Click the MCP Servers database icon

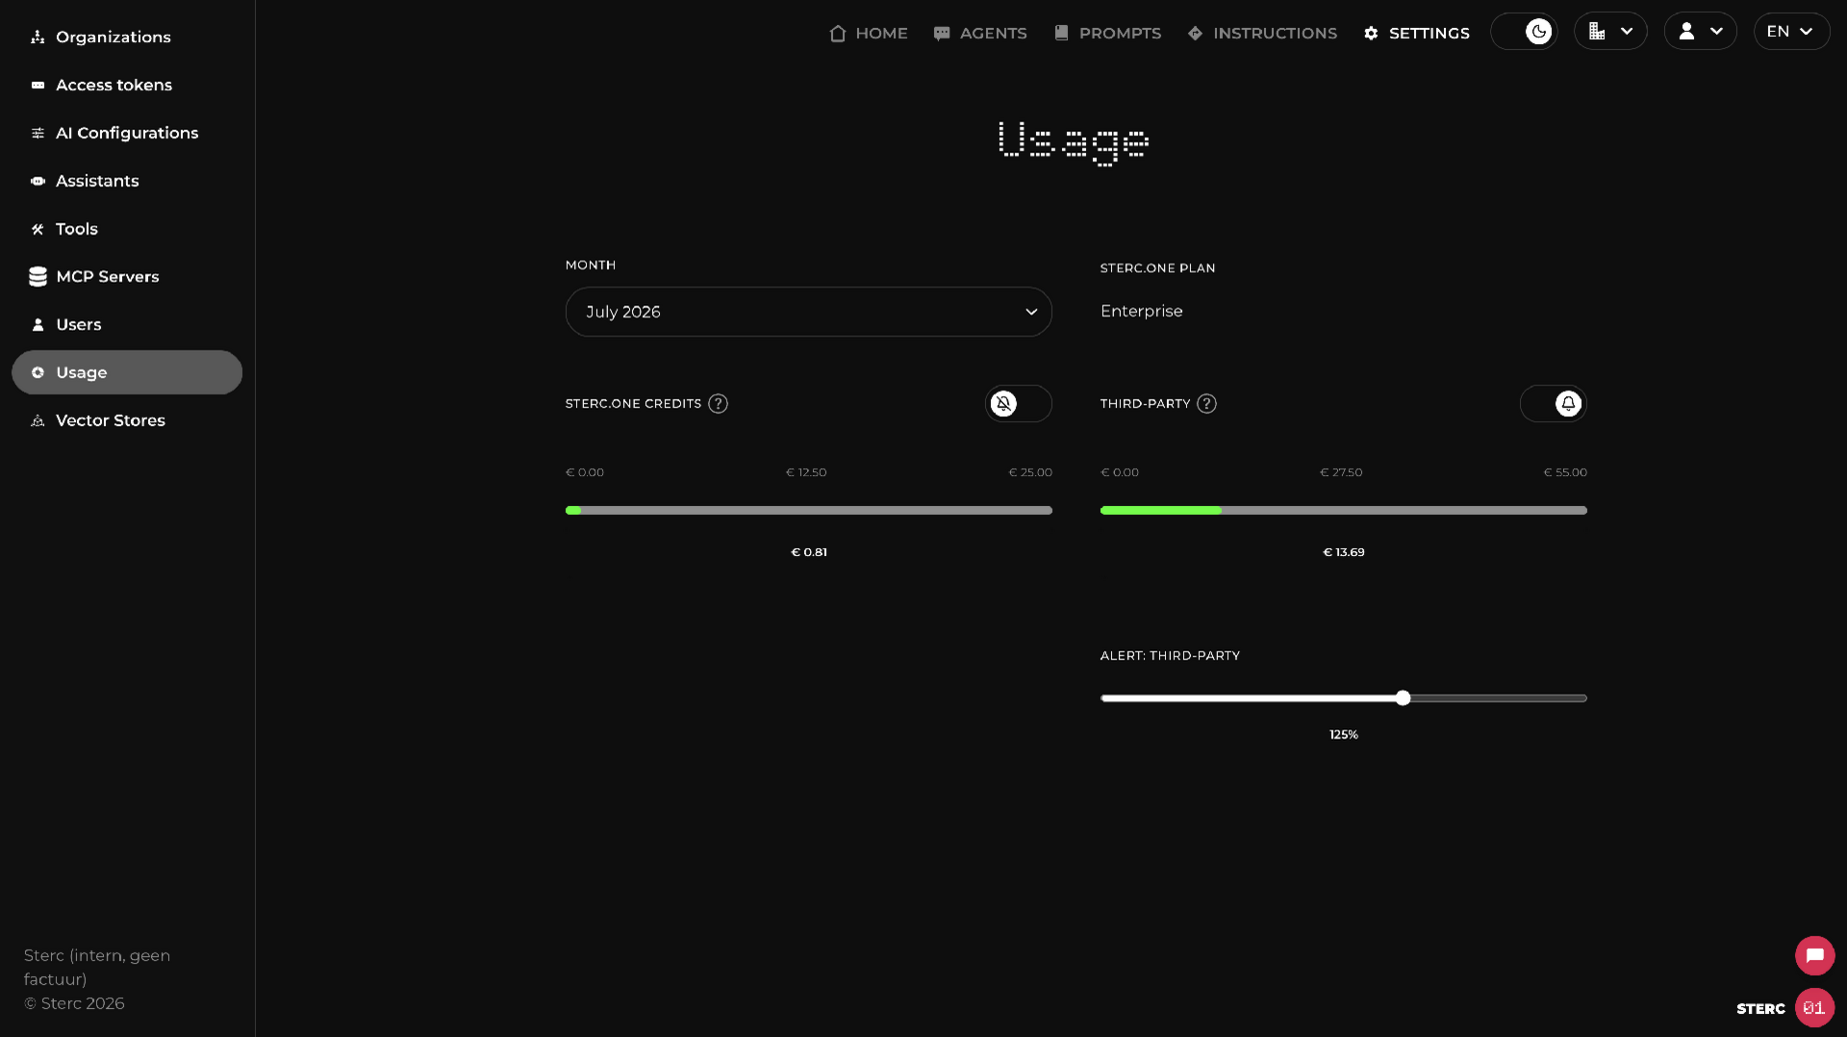tap(38, 276)
